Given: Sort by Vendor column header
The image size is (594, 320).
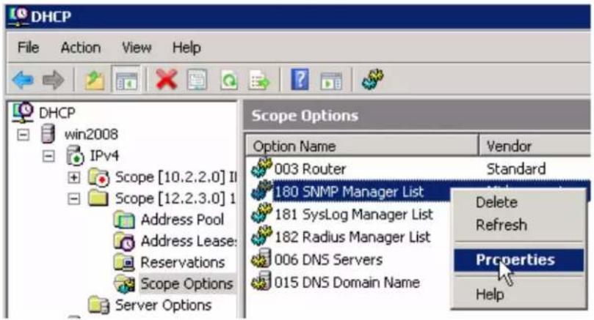Looking at the screenshot, I should (534, 146).
